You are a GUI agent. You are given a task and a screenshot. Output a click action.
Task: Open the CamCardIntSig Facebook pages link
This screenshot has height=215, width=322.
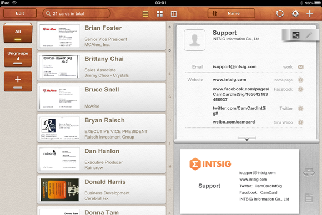pos(241,94)
